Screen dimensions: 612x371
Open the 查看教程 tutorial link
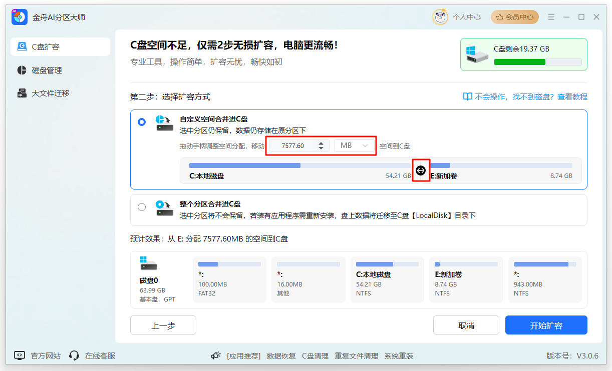tap(572, 97)
